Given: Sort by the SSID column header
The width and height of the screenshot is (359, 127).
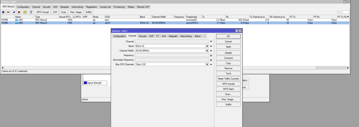Looking at the screenshot, I should [x=121, y=17].
